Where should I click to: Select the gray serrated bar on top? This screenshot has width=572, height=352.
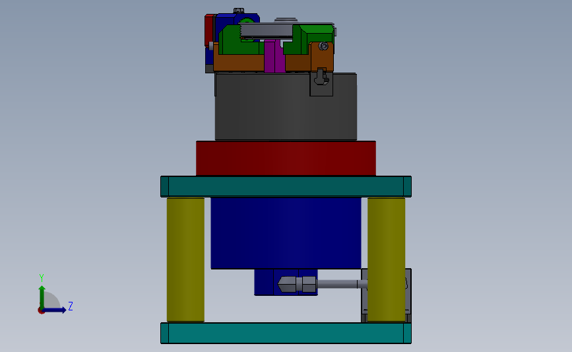coord(266,31)
